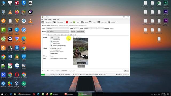The height and width of the screenshot is (96, 171).
Task: Toggle the Align A/V Start checkbox
Action: [51, 42]
